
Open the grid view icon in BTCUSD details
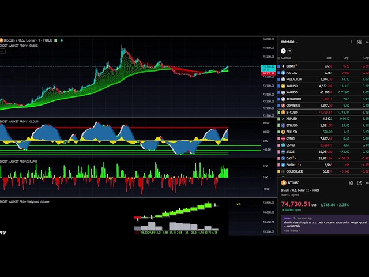351,183
